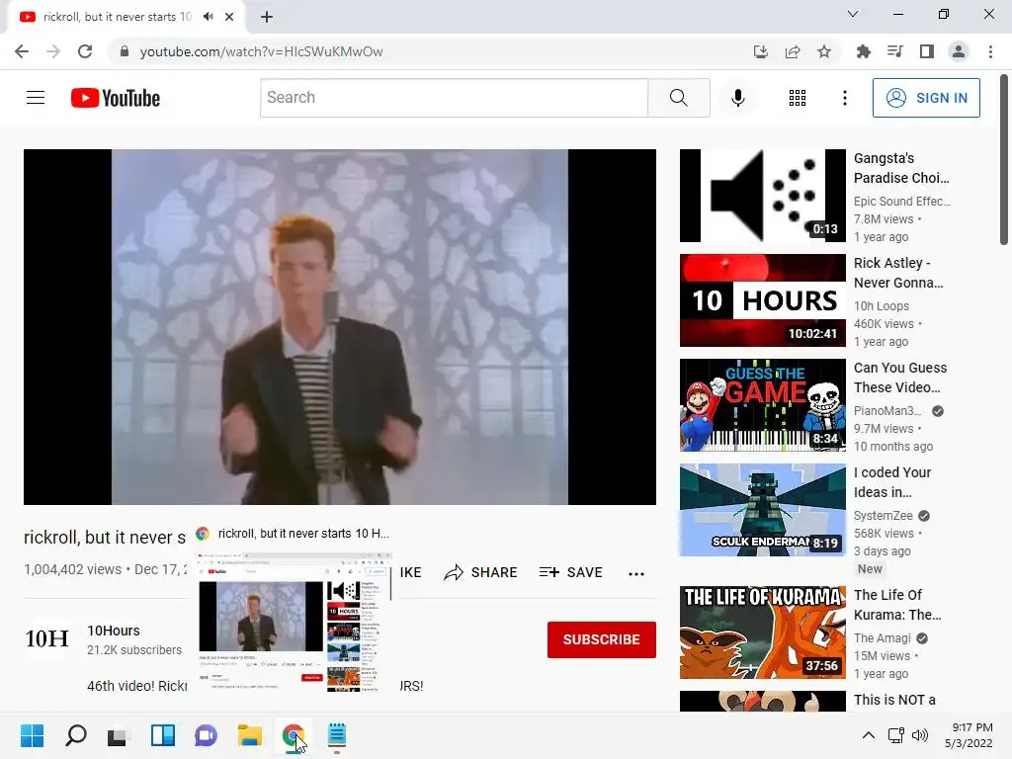Select the rickroll YouTube tab
The image size is (1012, 759).
(x=118, y=17)
